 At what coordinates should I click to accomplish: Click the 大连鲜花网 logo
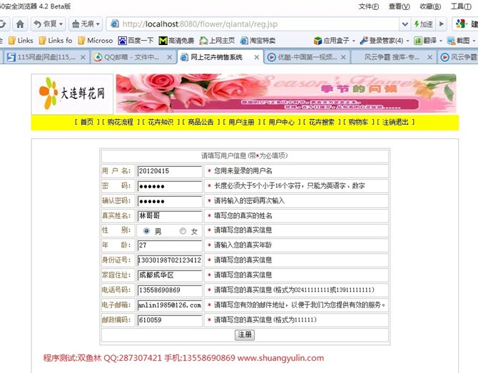pos(72,93)
